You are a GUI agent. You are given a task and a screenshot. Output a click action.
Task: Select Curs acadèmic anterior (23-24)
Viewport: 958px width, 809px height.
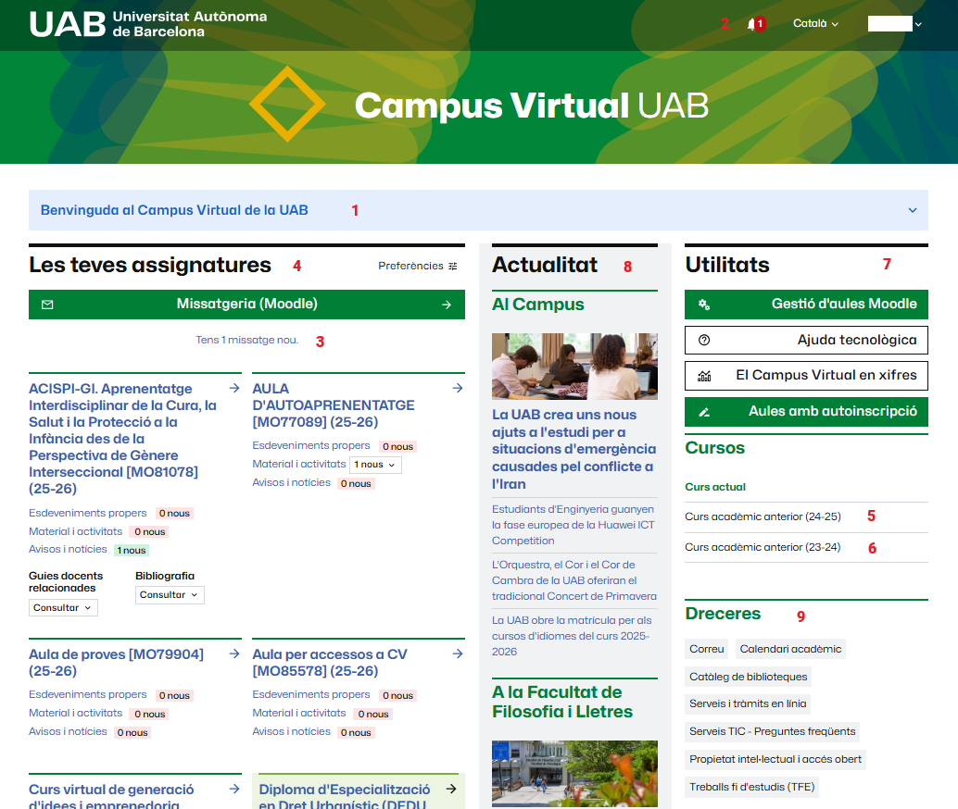click(x=763, y=547)
